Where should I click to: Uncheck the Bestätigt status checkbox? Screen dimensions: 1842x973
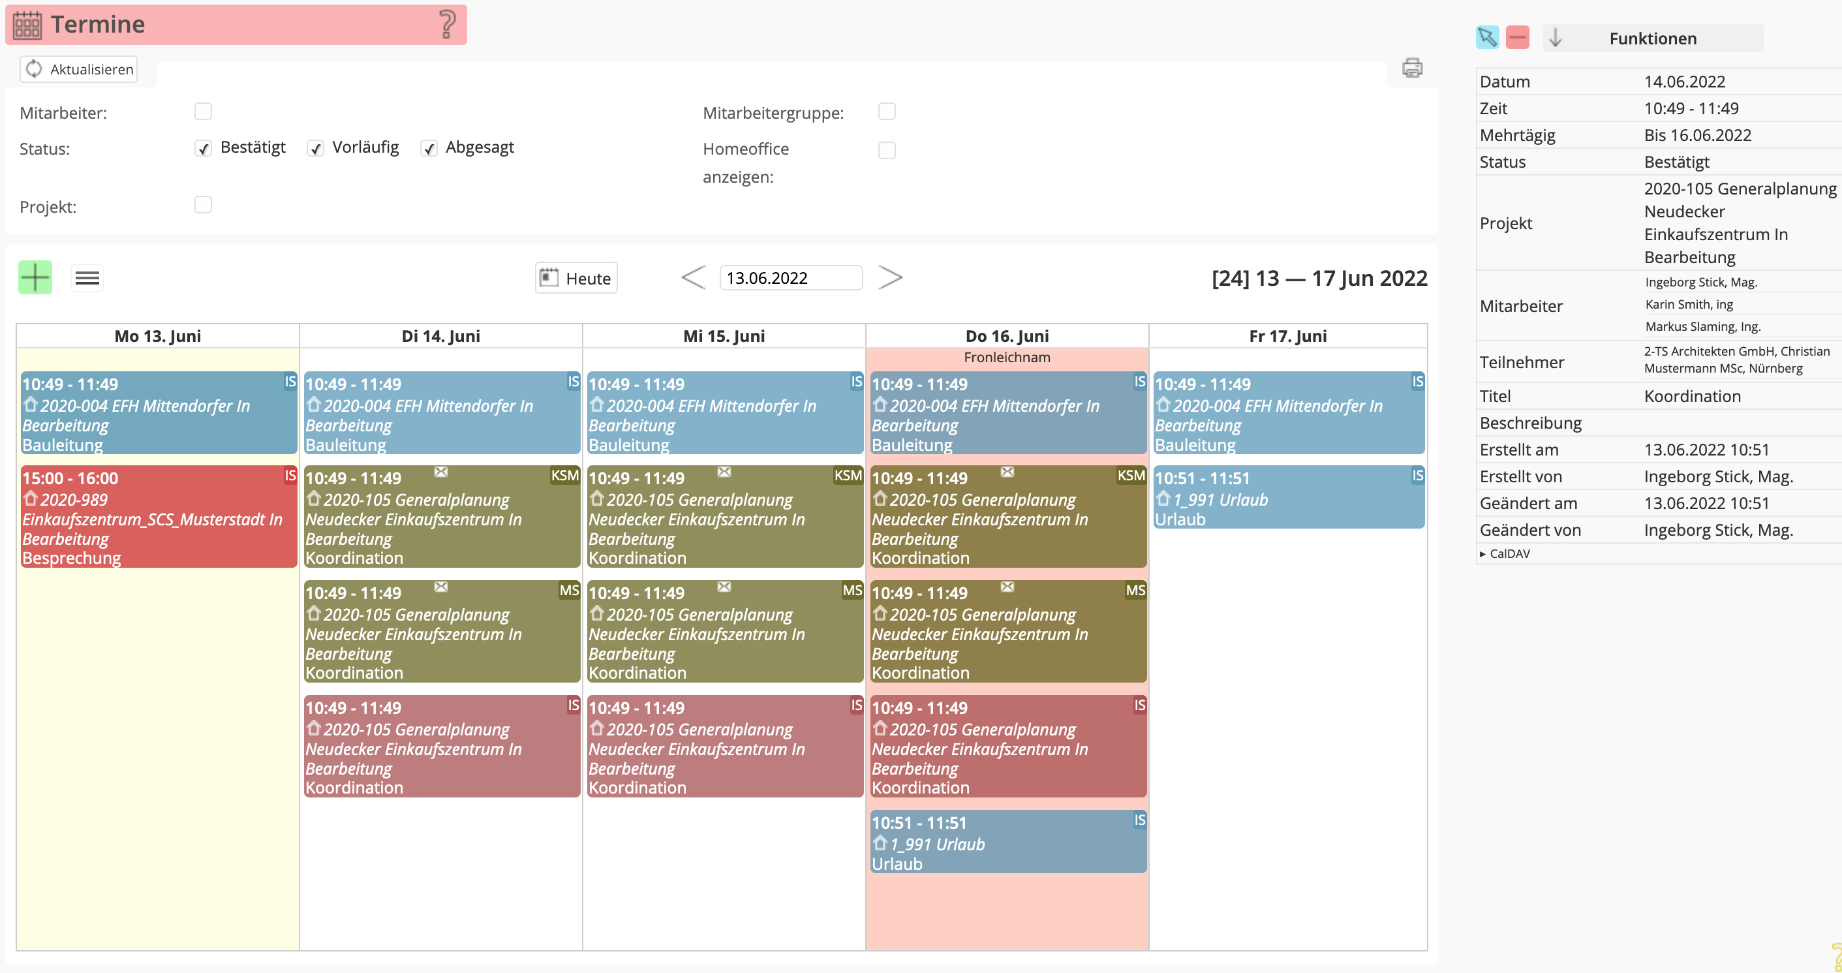(x=204, y=148)
